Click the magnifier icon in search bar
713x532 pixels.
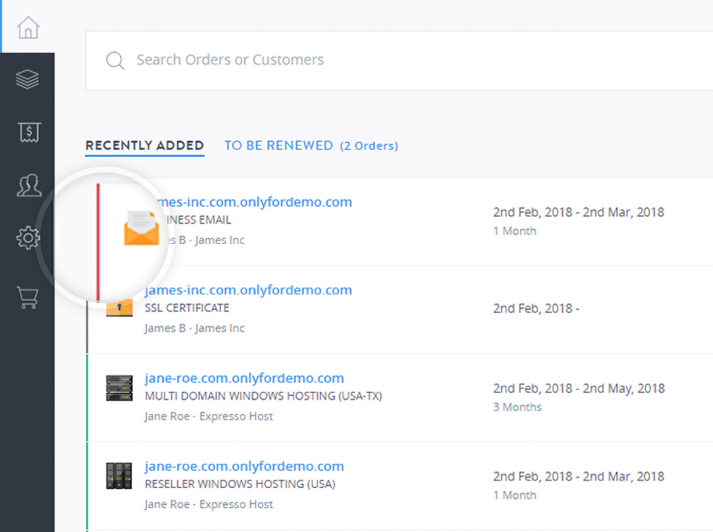click(x=115, y=60)
